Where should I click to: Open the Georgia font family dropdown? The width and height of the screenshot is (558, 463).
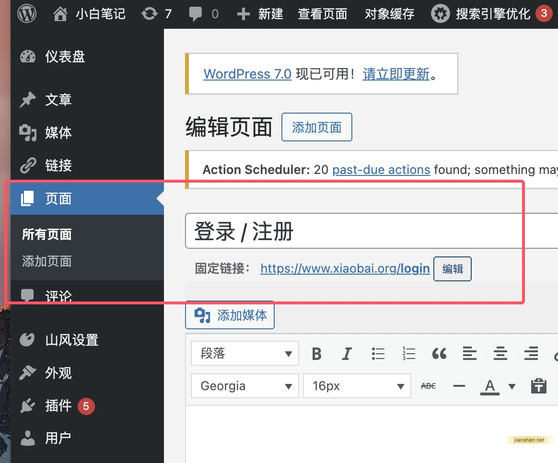click(x=245, y=386)
